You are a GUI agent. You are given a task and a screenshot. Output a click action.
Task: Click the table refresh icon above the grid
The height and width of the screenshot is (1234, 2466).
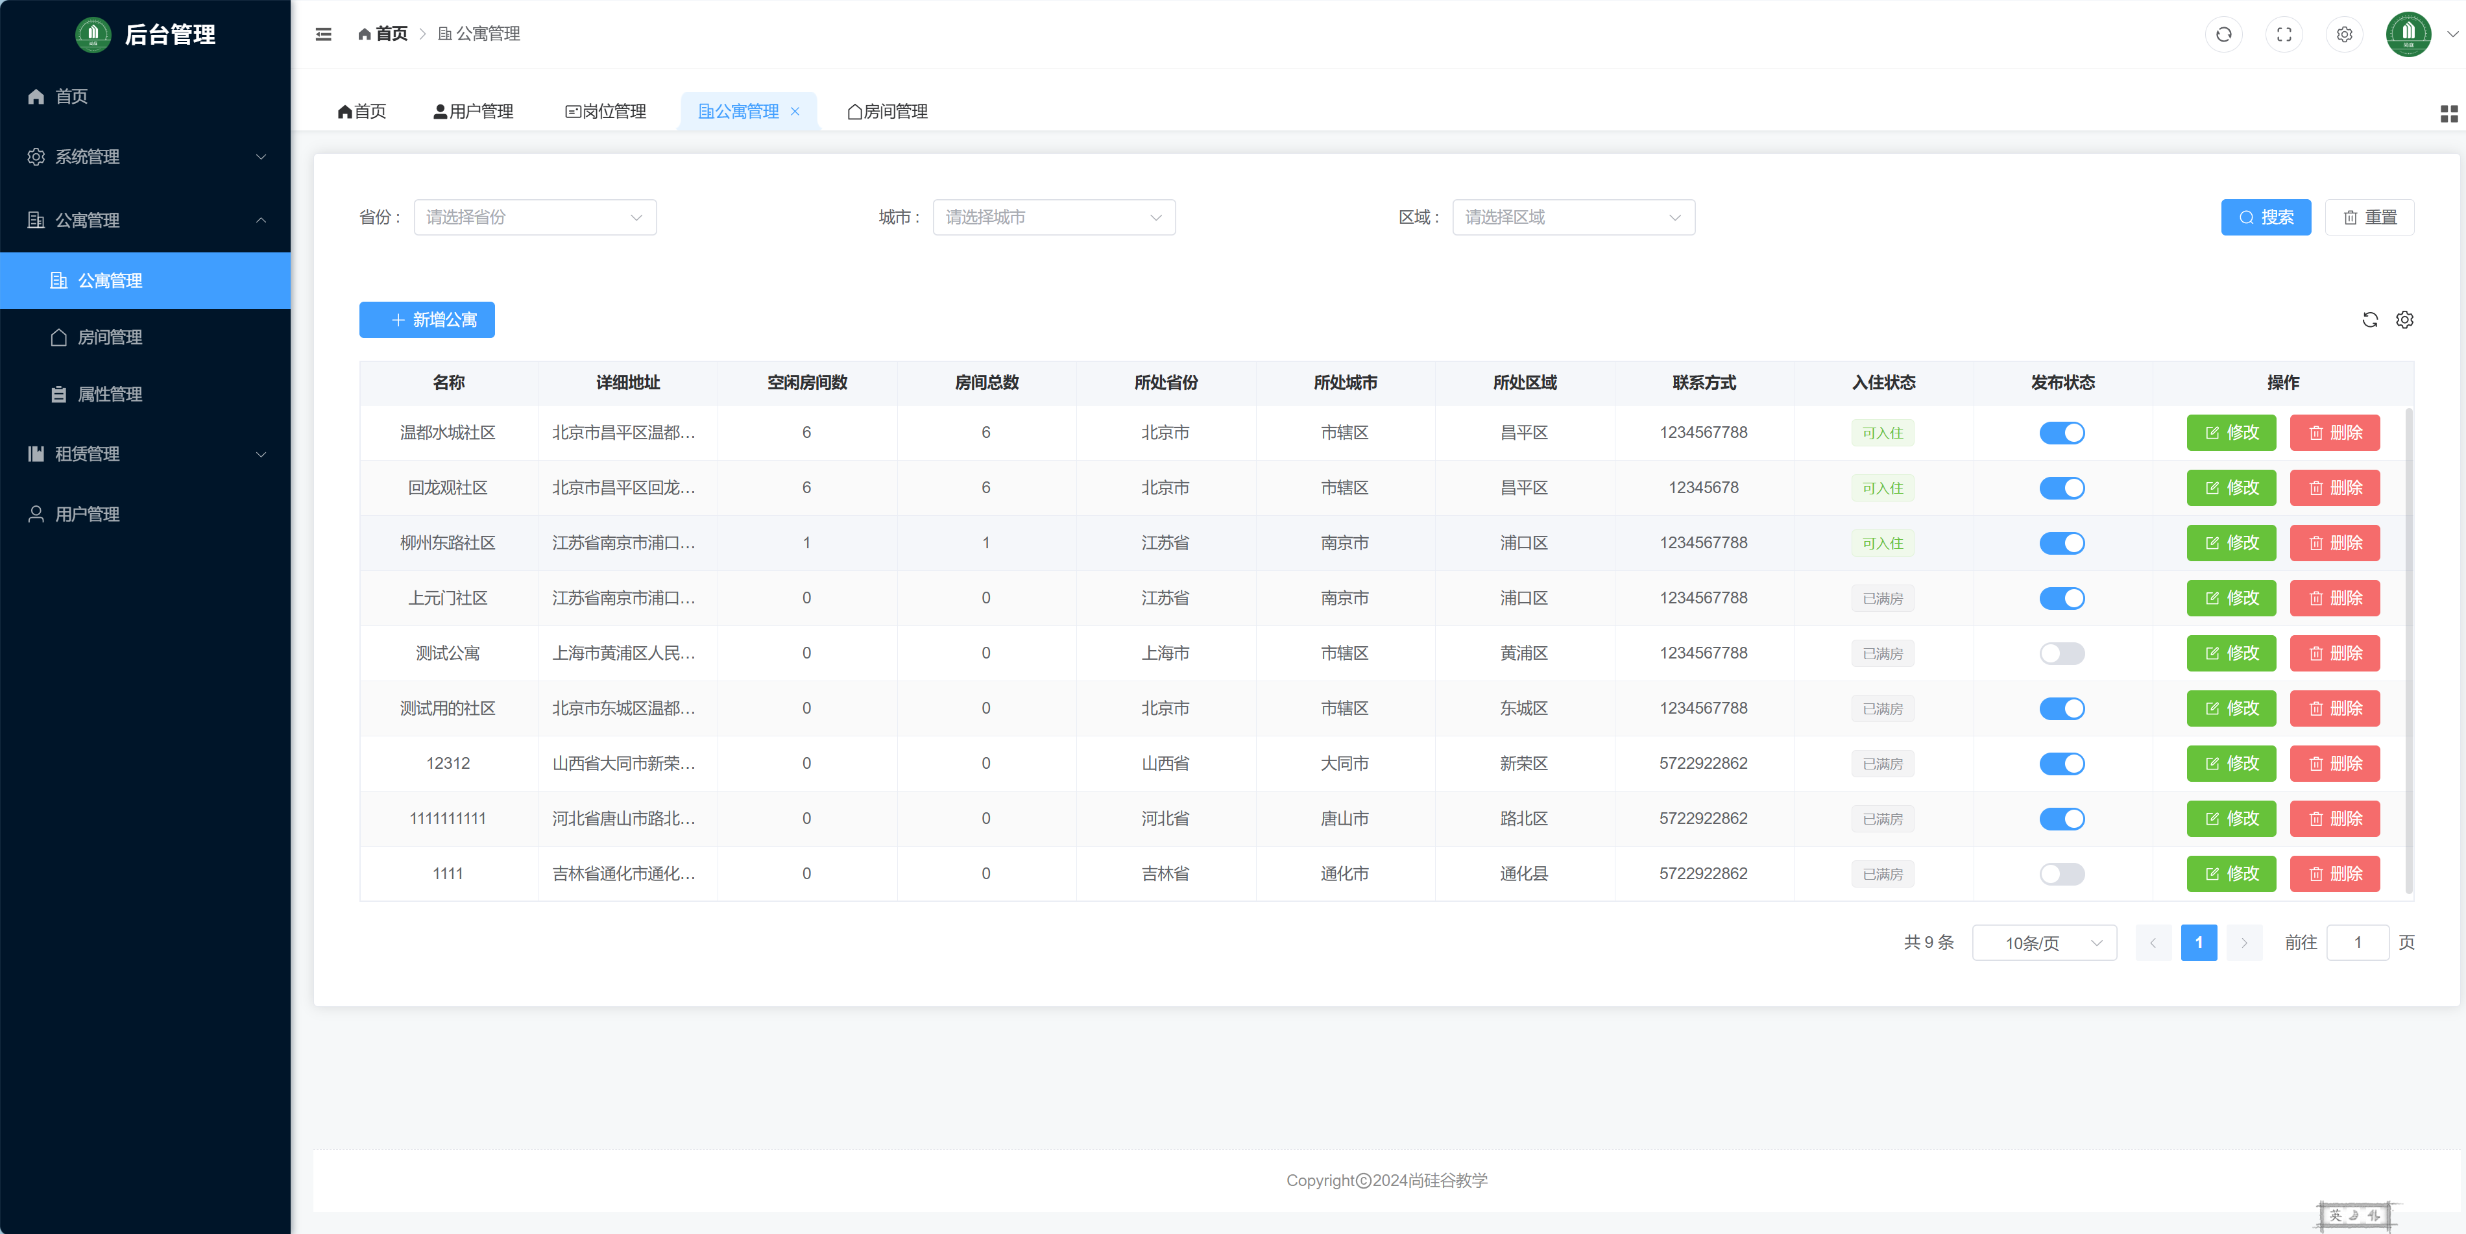pos(2370,320)
